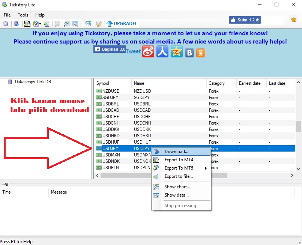Select the USDHUF symbol row
Screen dimensions: 302x245
(195, 142)
